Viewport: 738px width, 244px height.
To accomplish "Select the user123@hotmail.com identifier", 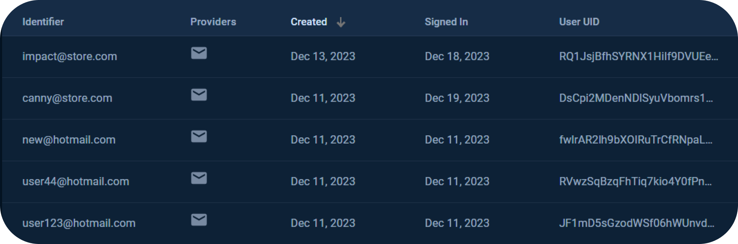I will click(x=79, y=223).
